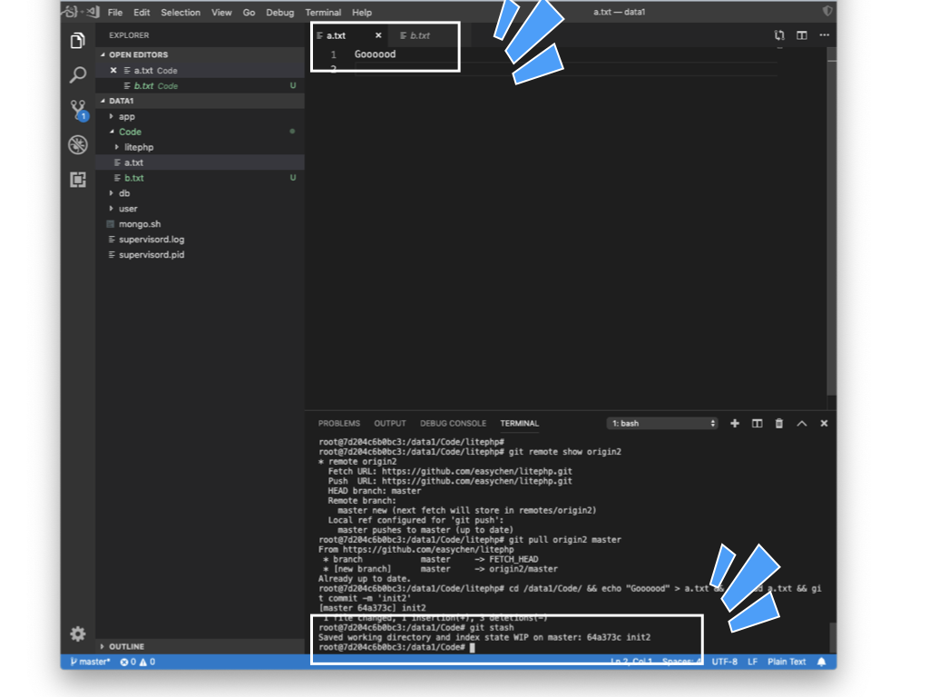Open mongo.sh file in explorer
This screenshot has height=697, width=929.
(140, 224)
